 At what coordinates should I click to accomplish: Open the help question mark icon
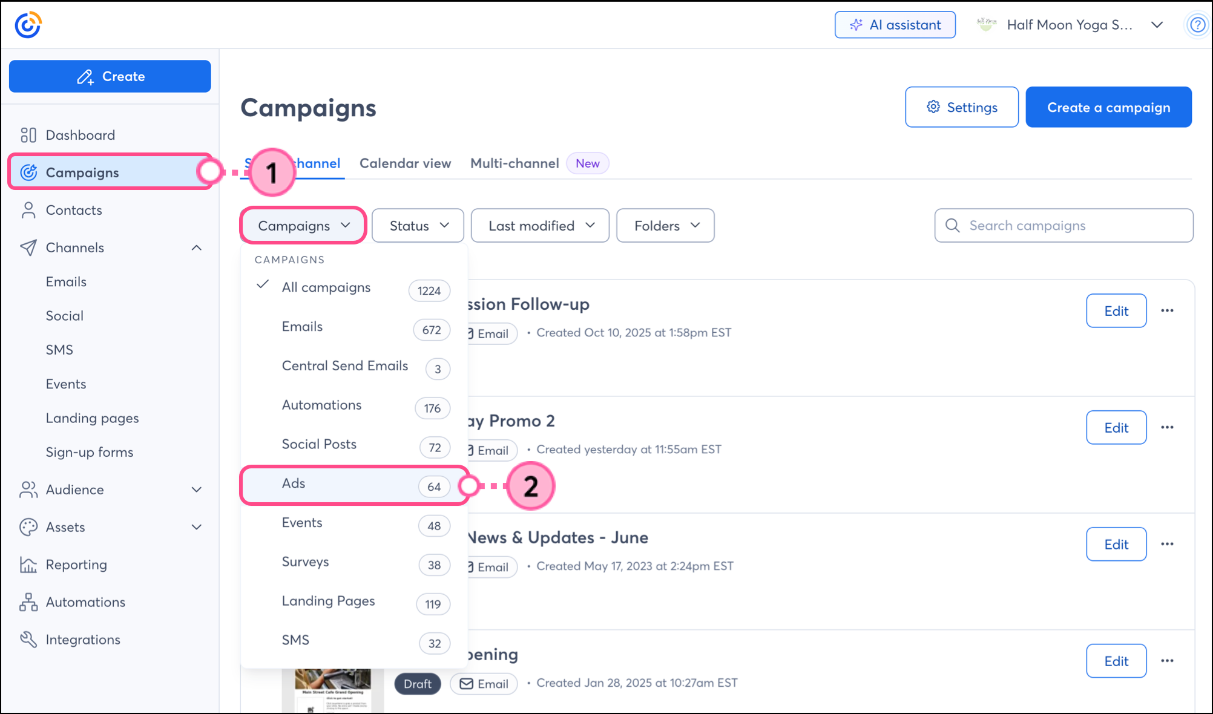point(1197,25)
